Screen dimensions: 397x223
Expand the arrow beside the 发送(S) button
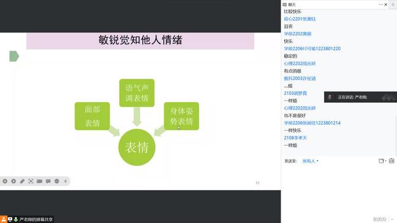point(391,219)
